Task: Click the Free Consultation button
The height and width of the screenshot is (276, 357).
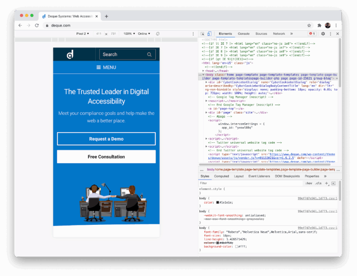Action: [x=106, y=156]
